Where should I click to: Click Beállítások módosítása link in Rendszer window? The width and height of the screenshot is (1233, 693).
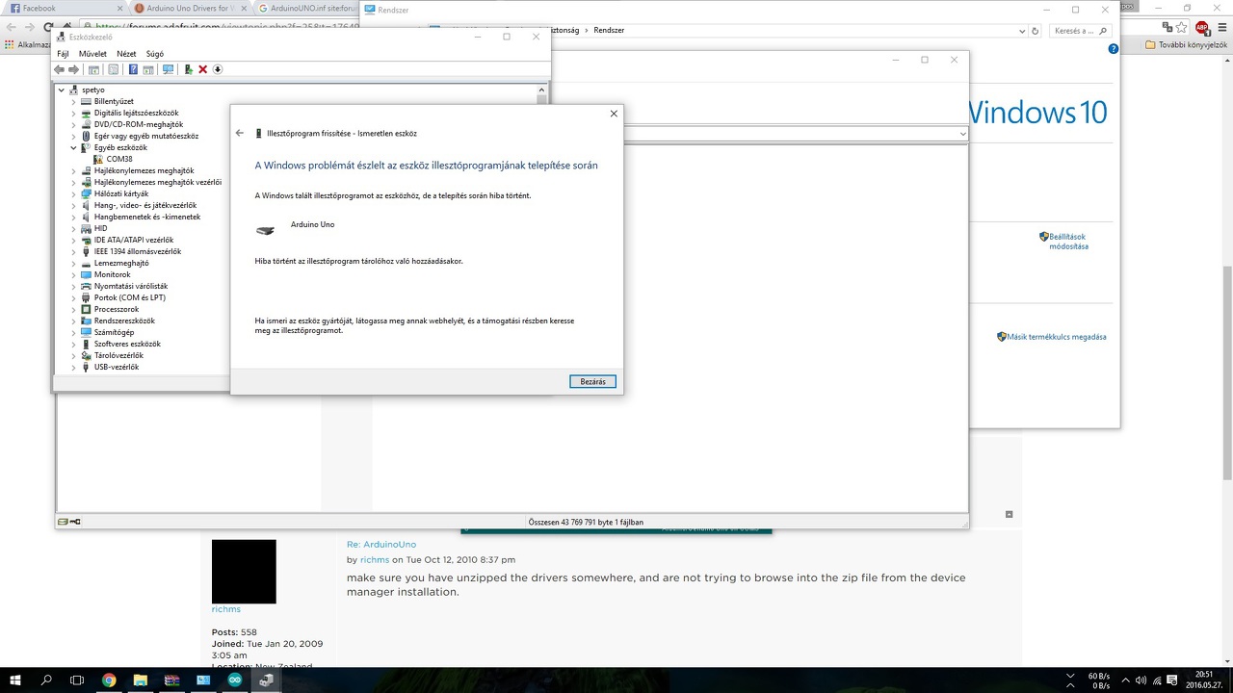[x=1068, y=242]
